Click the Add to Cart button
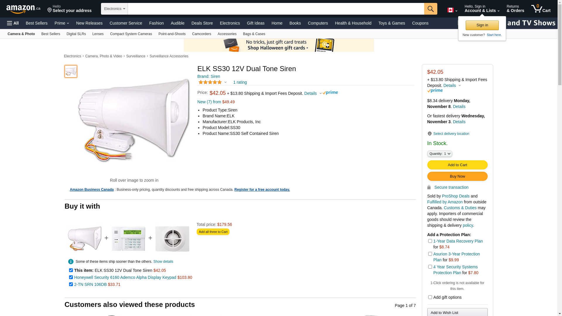 coord(457,165)
